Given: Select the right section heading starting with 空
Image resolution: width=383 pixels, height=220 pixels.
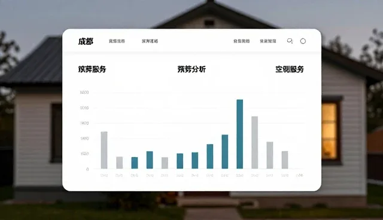Looking at the screenshot, I should [x=290, y=69].
